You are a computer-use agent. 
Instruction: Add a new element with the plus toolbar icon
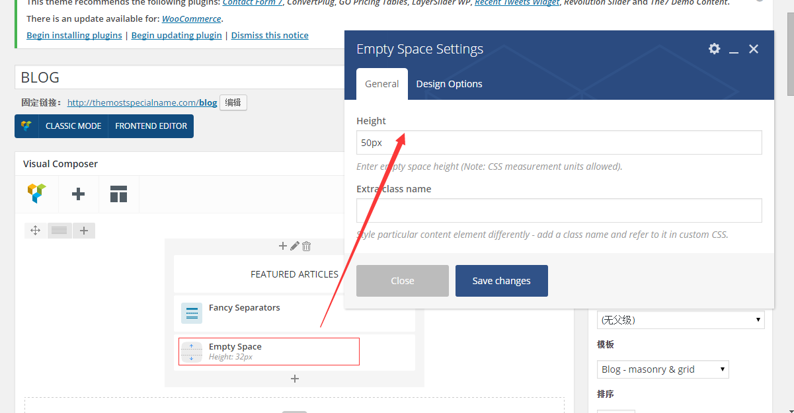pyautogui.click(x=78, y=194)
